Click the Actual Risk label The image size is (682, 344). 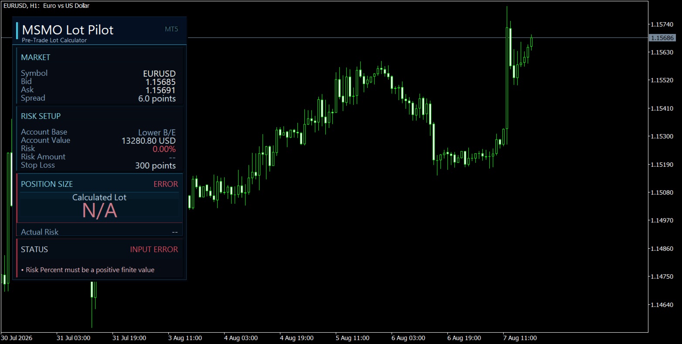tap(40, 232)
